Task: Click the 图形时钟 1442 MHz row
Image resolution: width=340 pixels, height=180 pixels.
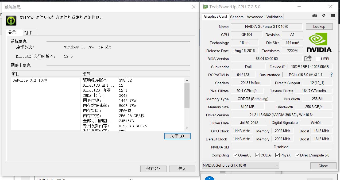Action: (x=133, y=101)
